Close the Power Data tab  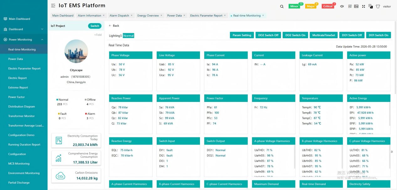coord(184,15)
